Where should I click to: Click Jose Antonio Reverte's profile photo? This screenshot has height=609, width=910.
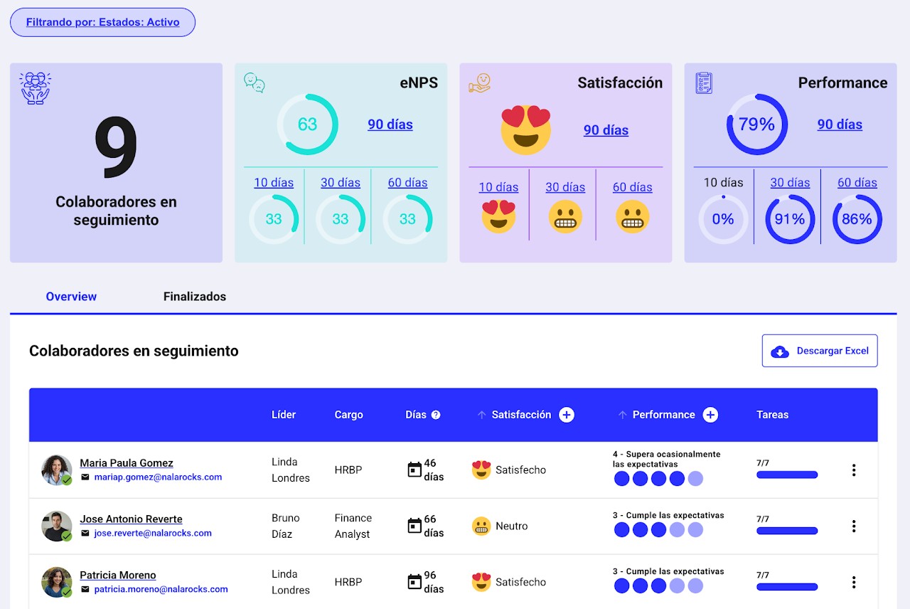[x=56, y=526]
